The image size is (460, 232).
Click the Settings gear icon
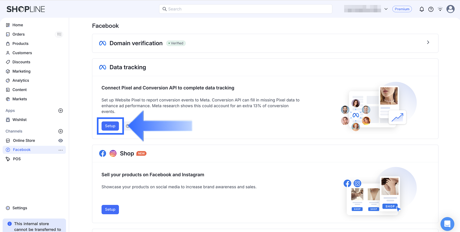click(8, 208)
